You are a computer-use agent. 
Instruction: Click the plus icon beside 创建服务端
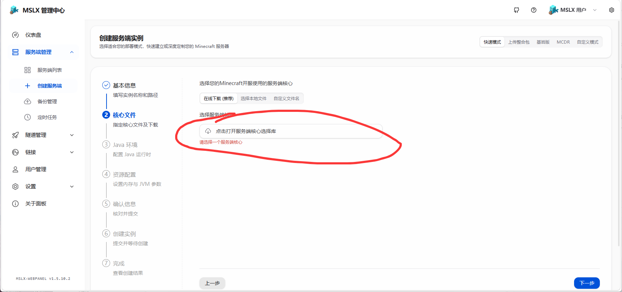point(28,86)
